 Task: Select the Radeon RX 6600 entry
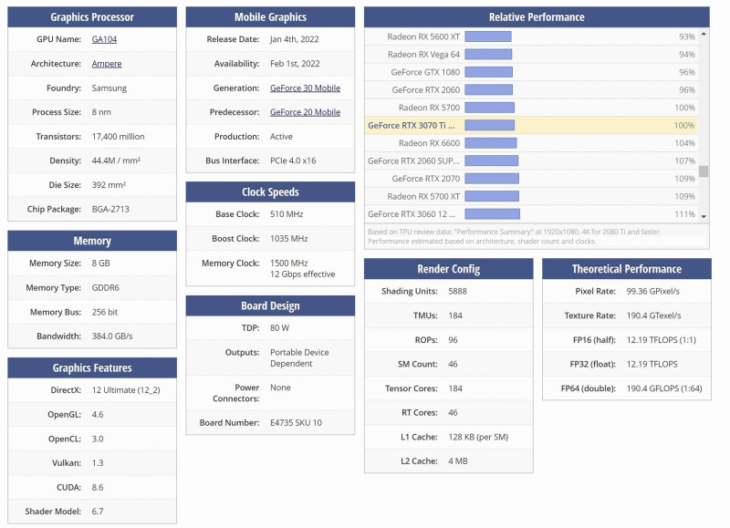(531, 143)
